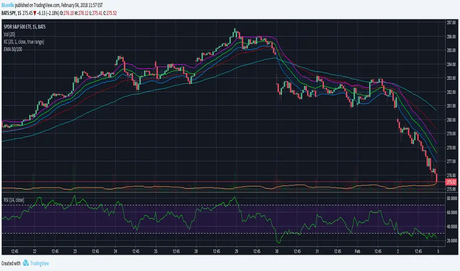
Task: Click the 277.00 price axis label
Action: (x=451, y=162)
